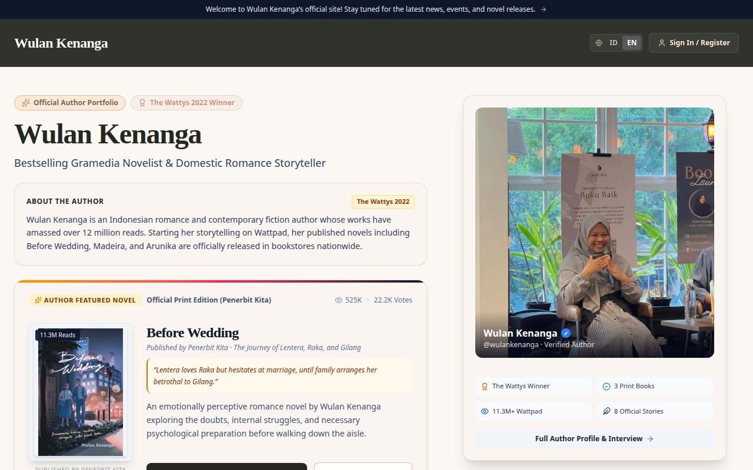Screen dimensions: 753x470
Task: Click the eye icon beside 525K
Action: [339, 300]
